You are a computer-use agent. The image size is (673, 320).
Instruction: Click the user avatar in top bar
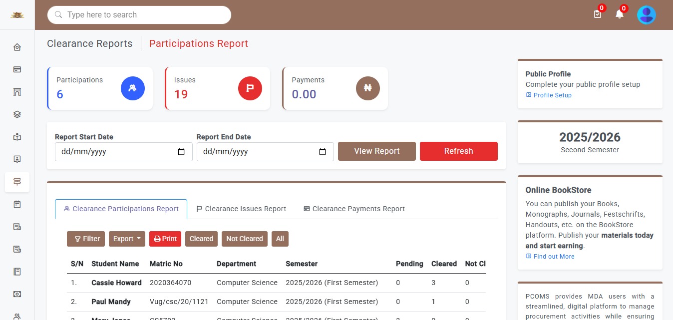(646, 15)
